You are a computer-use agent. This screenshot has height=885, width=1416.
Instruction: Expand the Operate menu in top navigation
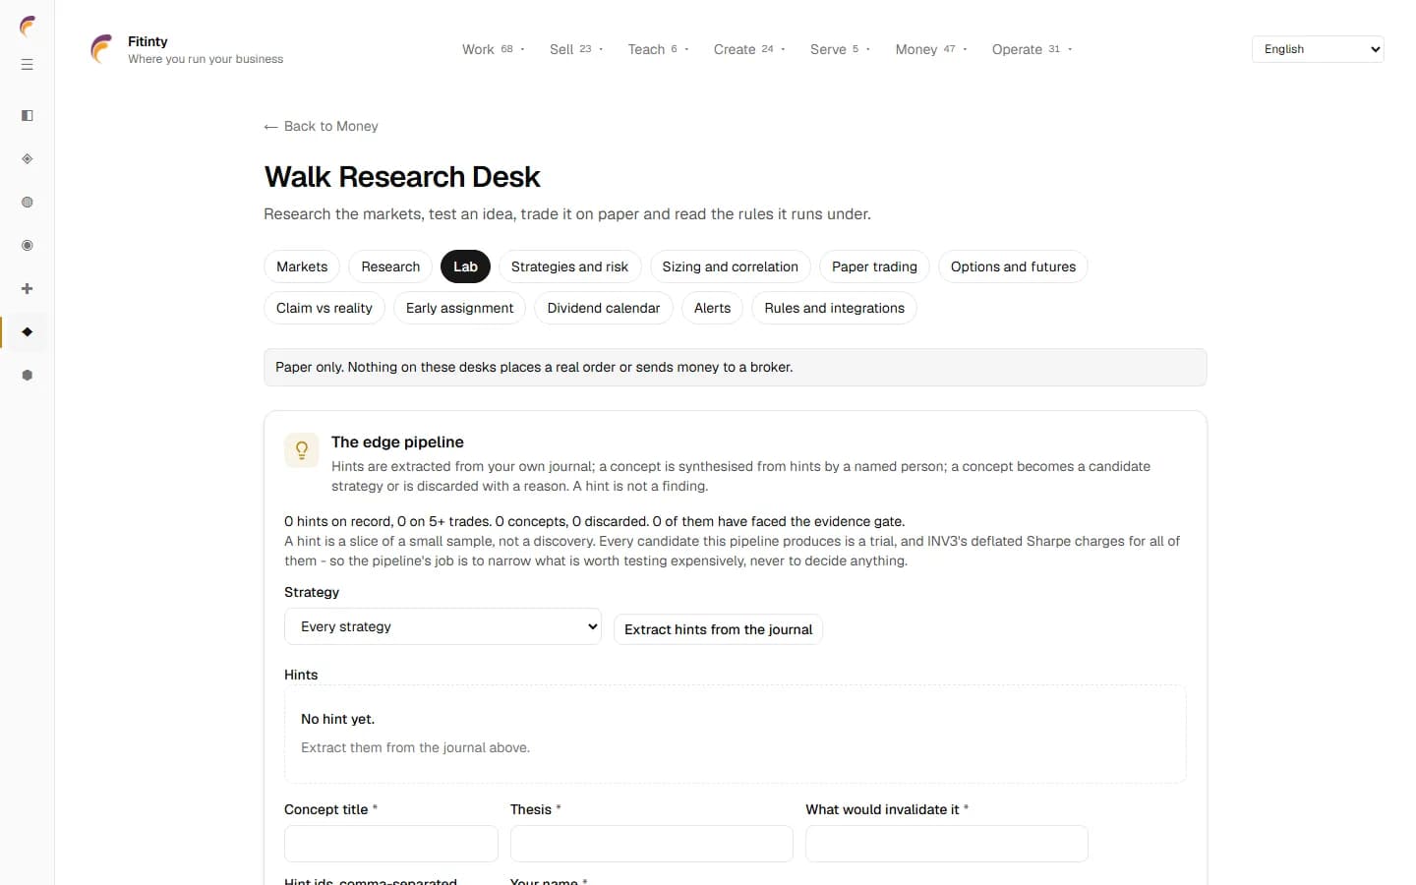(x=1032, y=49)
